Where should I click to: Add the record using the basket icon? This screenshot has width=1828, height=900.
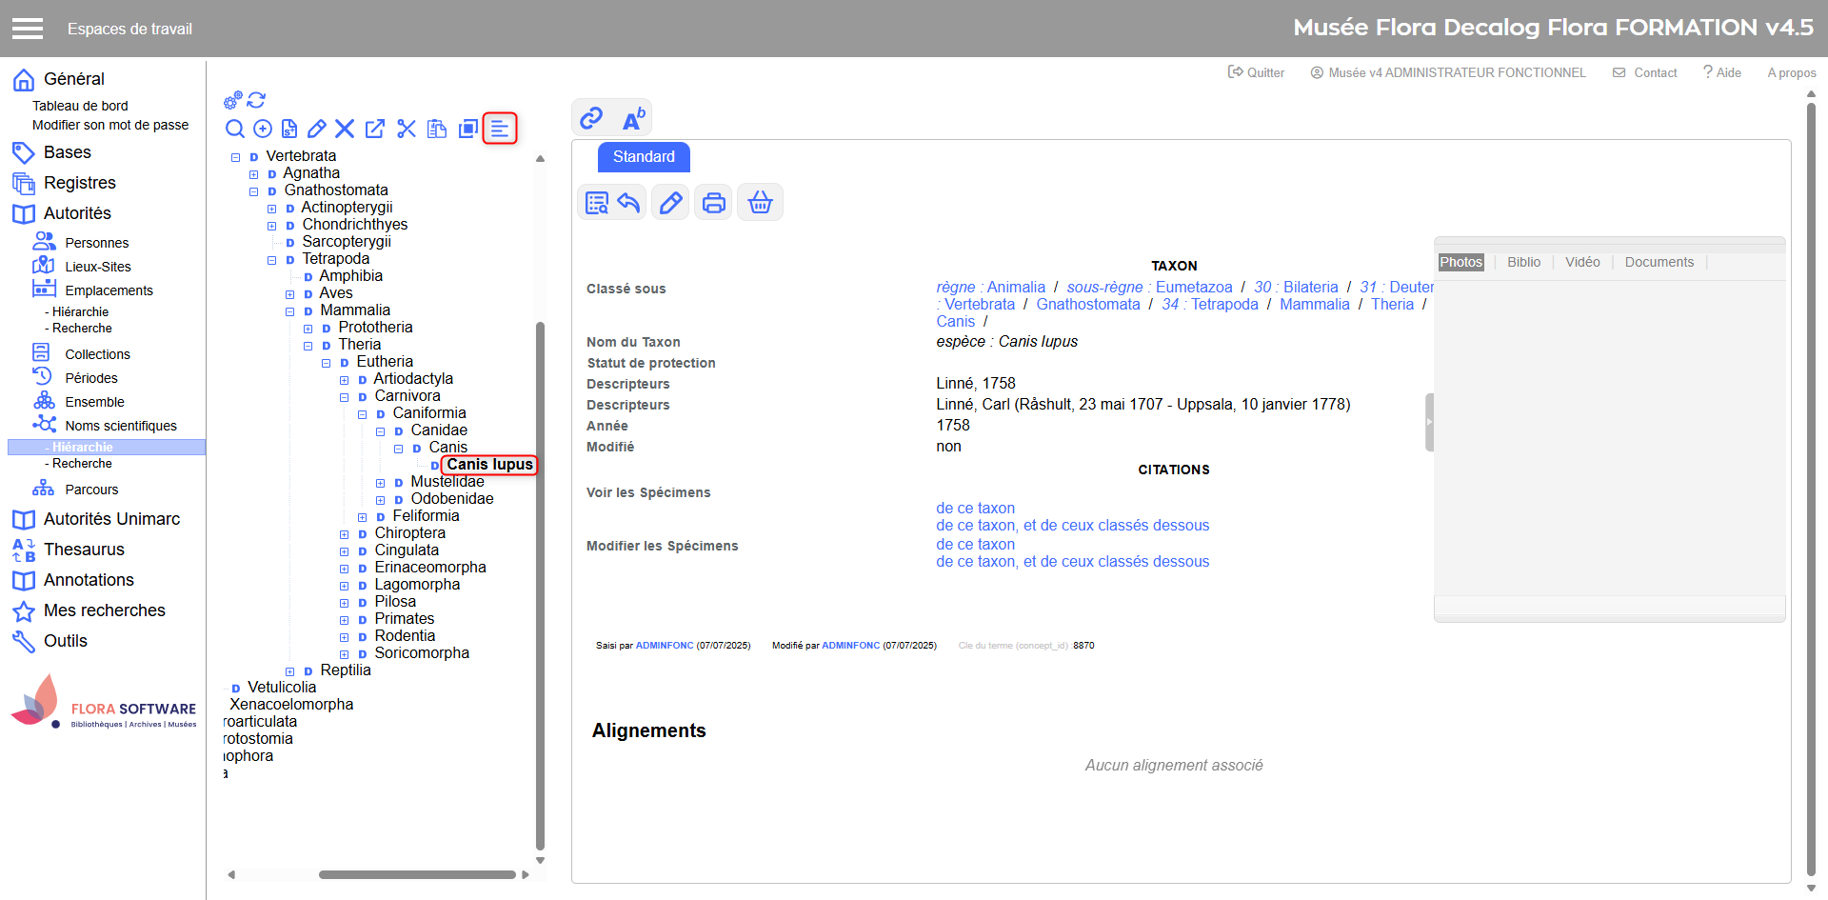tap(760, 203)
